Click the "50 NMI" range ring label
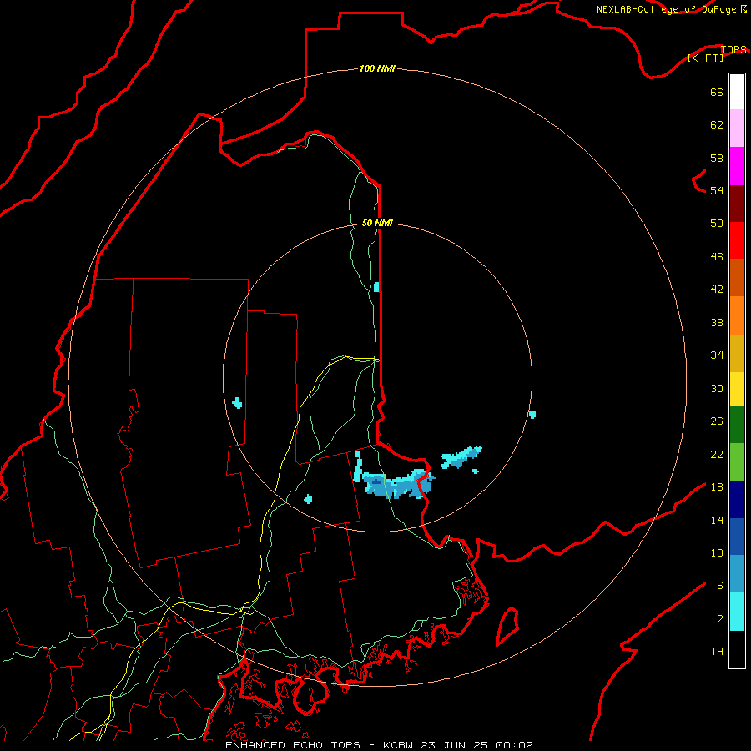751x751 pixels. pyautogui.click(x=377, y=223)
